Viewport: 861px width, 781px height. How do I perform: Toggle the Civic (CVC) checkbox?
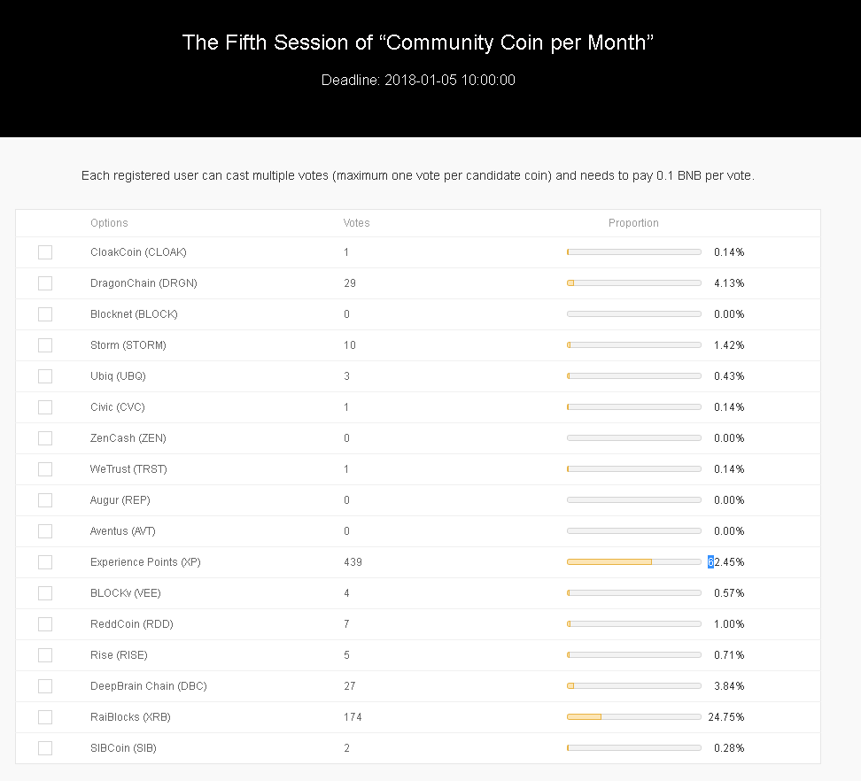45,407
